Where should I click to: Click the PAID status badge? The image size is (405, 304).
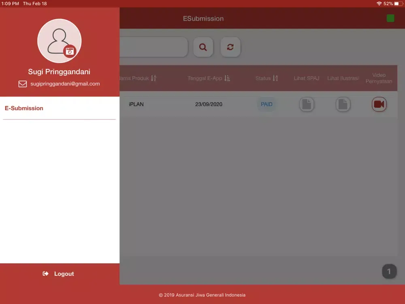(266, 104)
